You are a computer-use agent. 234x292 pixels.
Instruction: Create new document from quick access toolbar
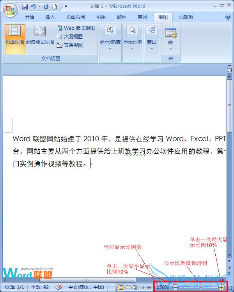(54, 7)
